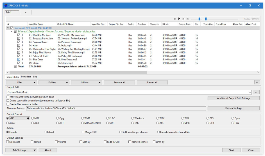Select the Source Files tab

(13, 77)
